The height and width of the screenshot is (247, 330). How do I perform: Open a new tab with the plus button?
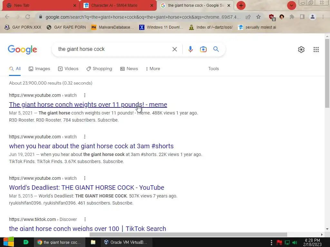(x=241, y=5)
